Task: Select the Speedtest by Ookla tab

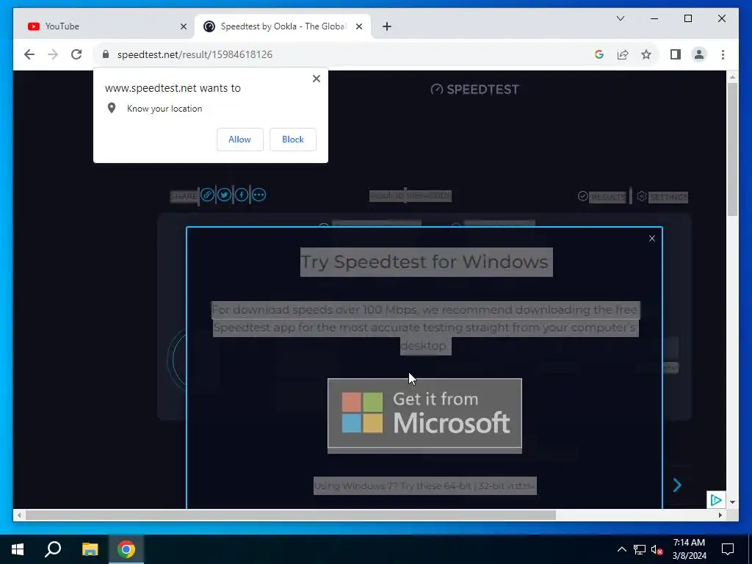Action: tap(282, 26)
